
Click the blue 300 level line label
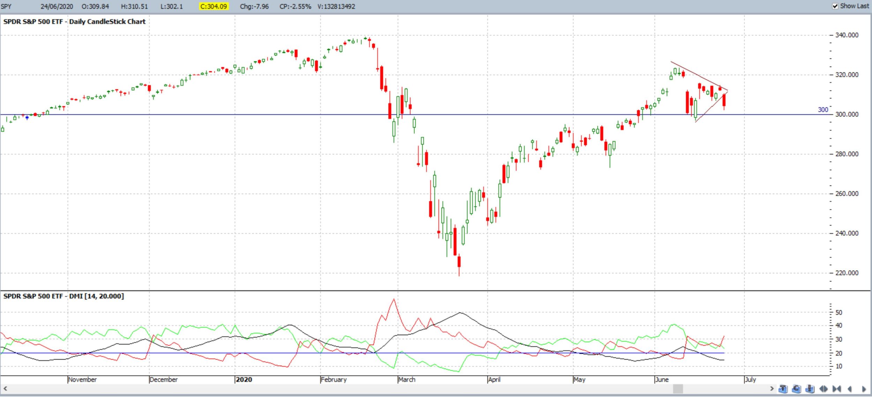823,110
